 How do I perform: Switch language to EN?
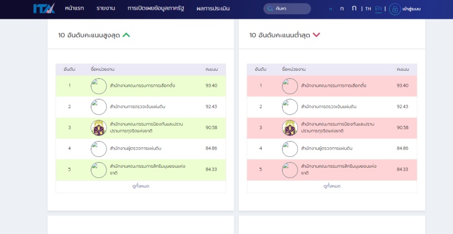(x=378, y=9)
